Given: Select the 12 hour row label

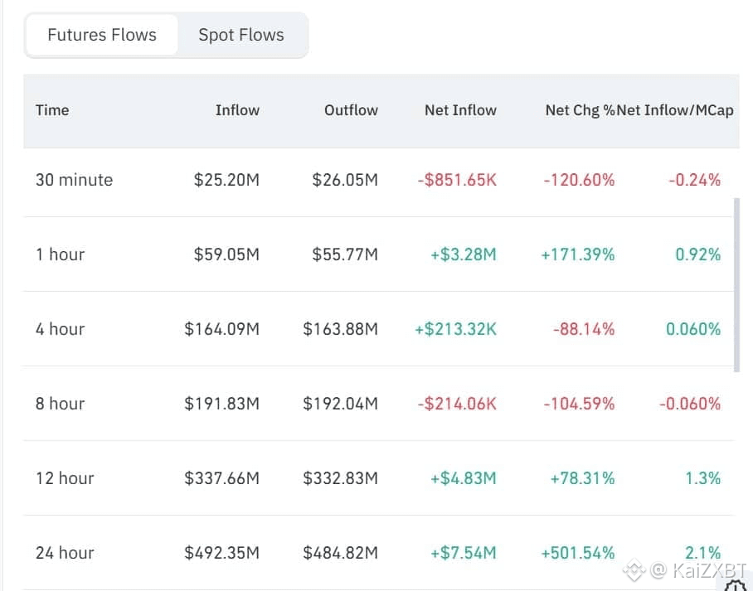Looking at the screenshot, I should (65, 478).
